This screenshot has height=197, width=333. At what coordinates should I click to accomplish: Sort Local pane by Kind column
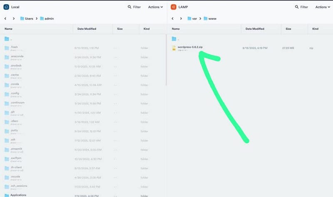pyautogui.click(x=147, y=29)
